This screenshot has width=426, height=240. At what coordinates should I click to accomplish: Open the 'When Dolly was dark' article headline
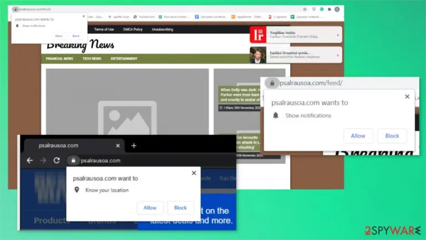point(240,95)
